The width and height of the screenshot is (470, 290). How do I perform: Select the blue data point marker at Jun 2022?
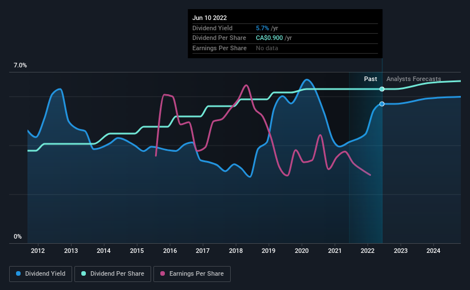coord(382,104)
